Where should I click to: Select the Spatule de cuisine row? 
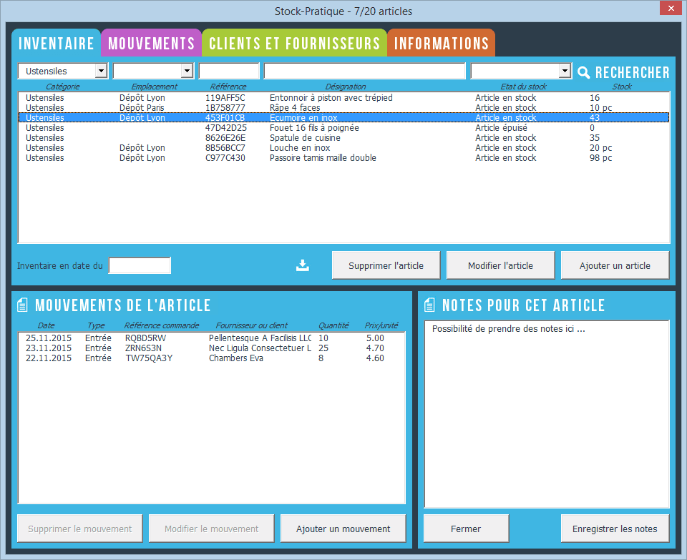click(x=343, y=138)
